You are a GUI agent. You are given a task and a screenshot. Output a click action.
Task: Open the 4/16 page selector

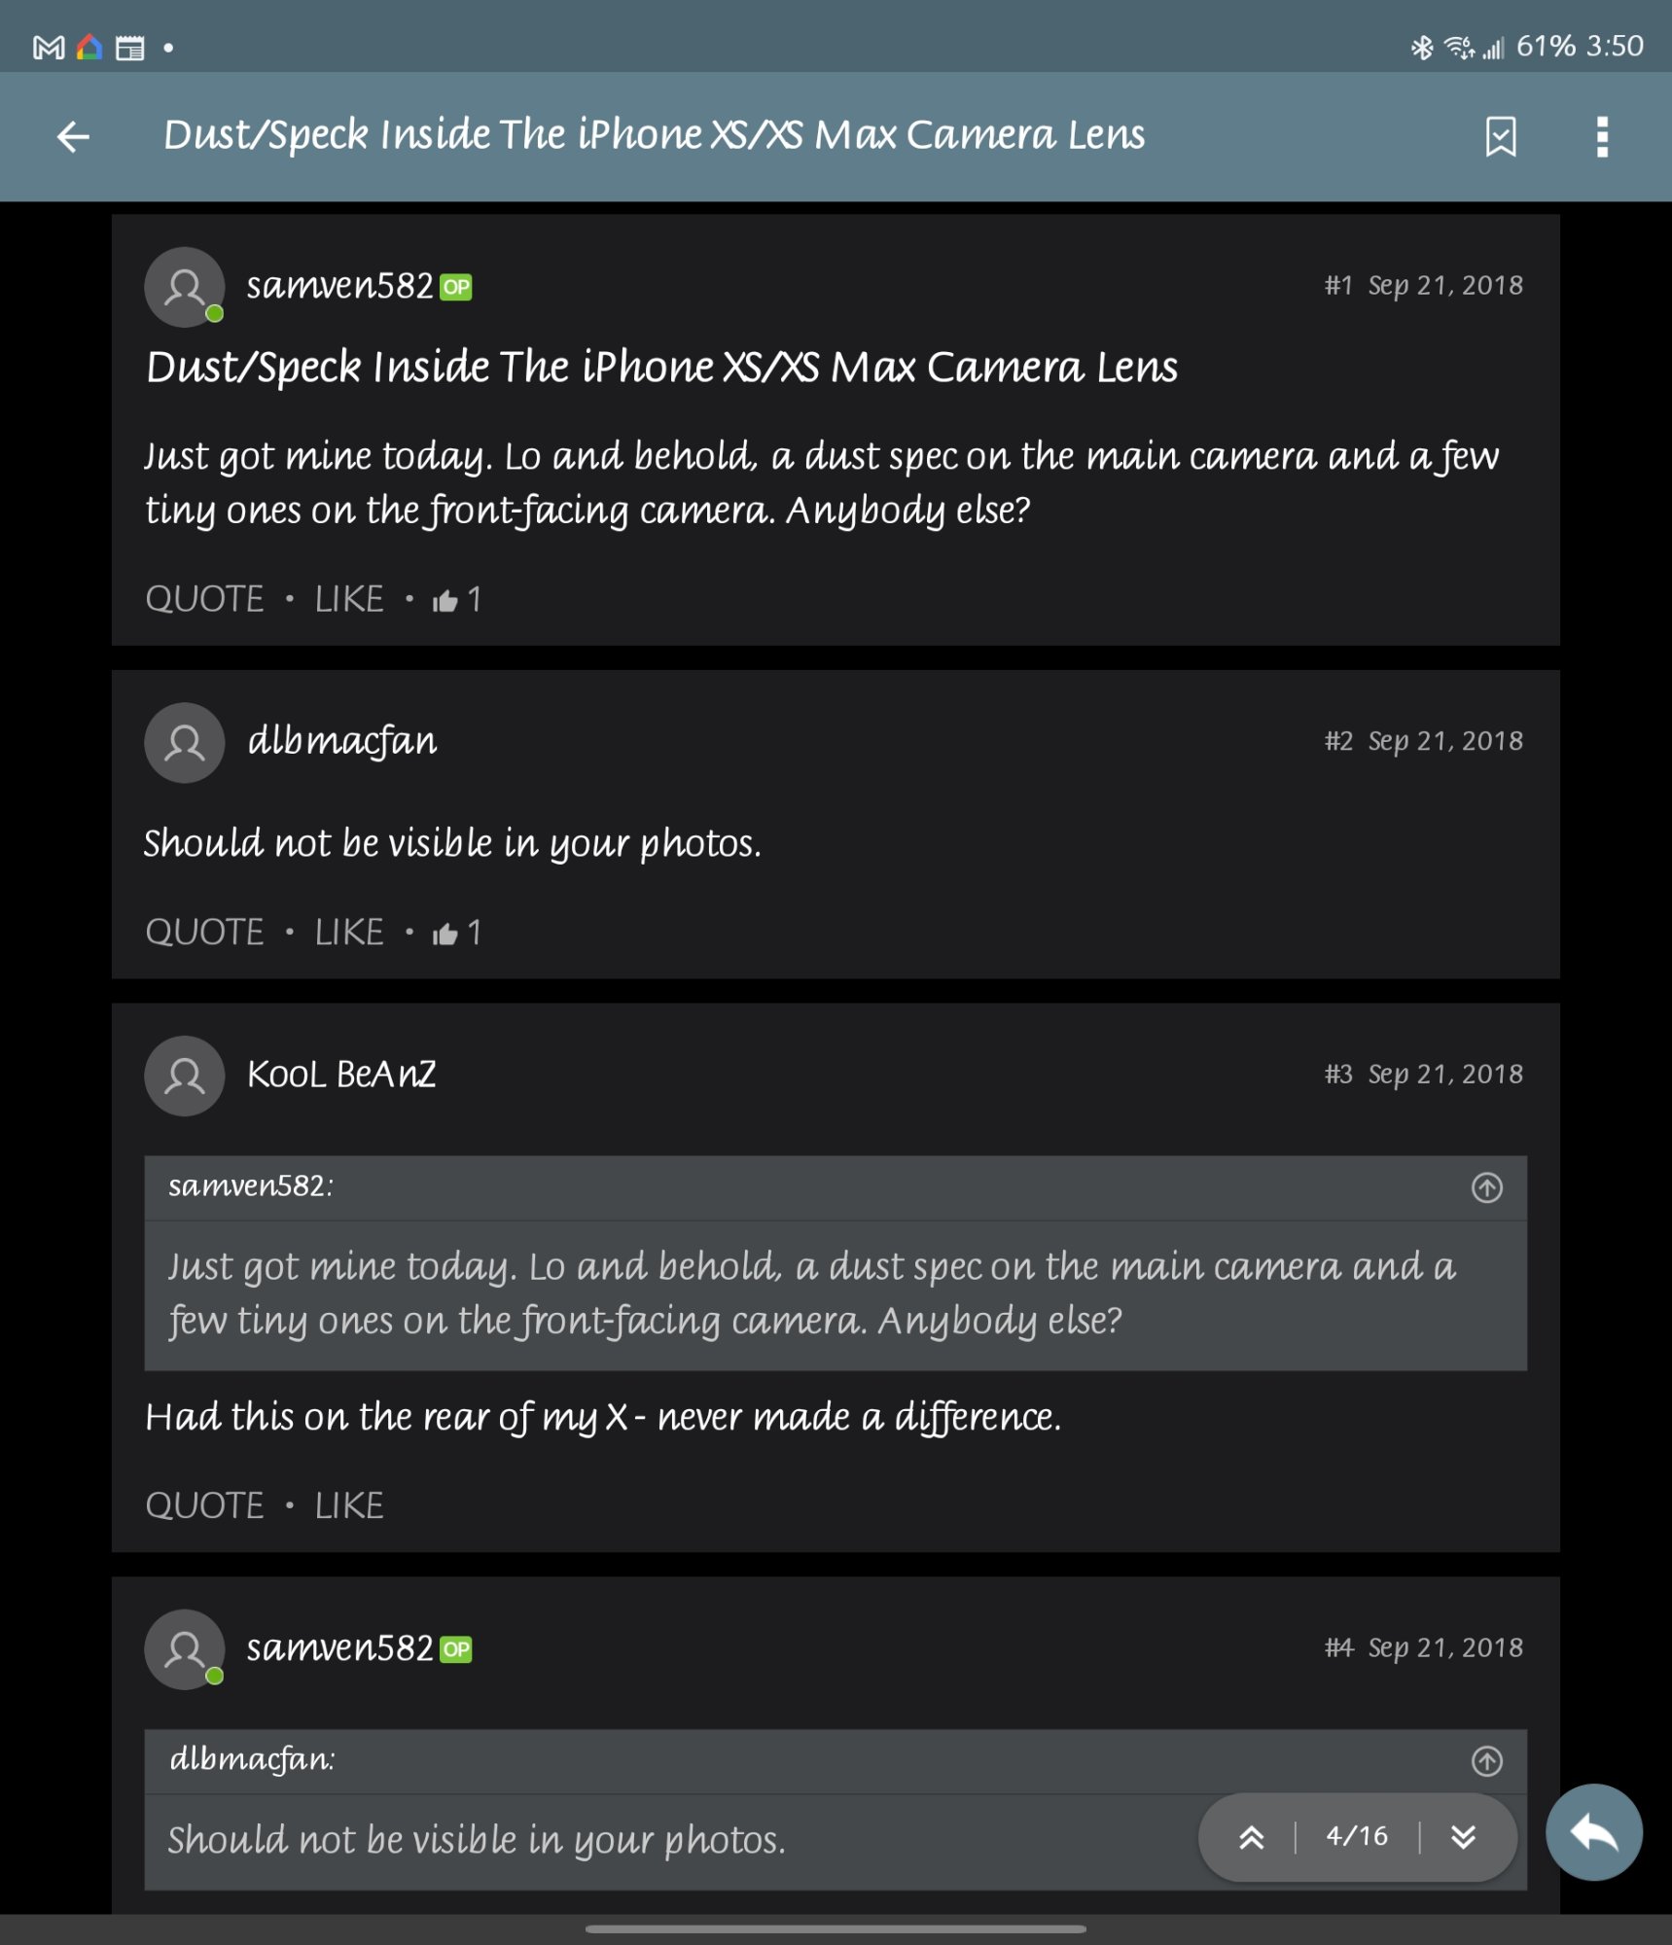[x=1357, y=1836]
